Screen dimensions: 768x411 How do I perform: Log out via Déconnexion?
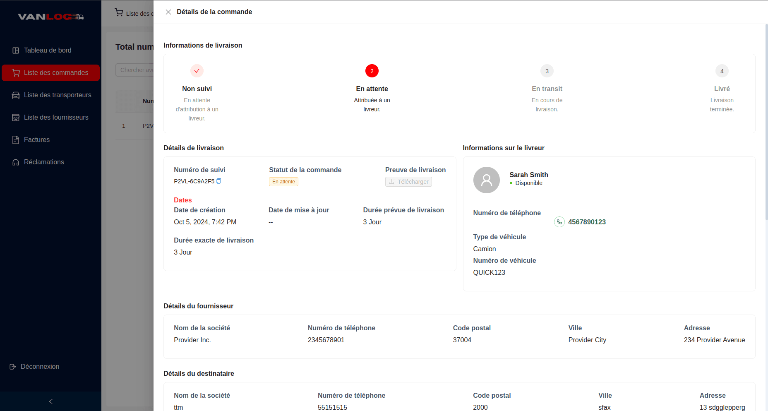40,367
